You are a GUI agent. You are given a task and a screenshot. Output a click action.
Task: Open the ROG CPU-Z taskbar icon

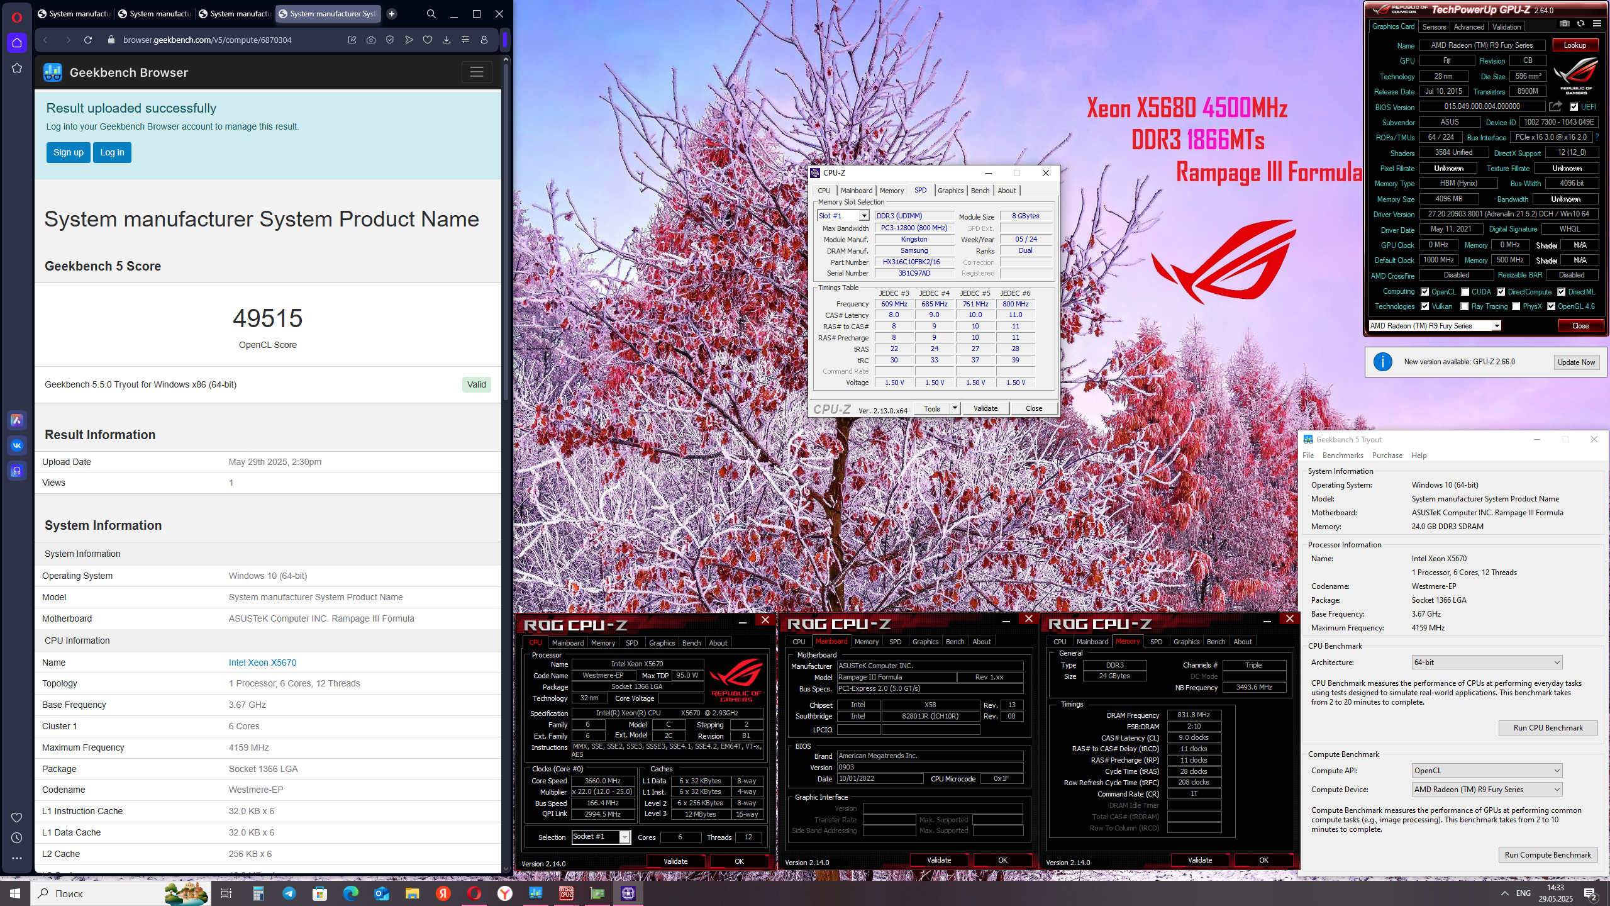[566, 893]
